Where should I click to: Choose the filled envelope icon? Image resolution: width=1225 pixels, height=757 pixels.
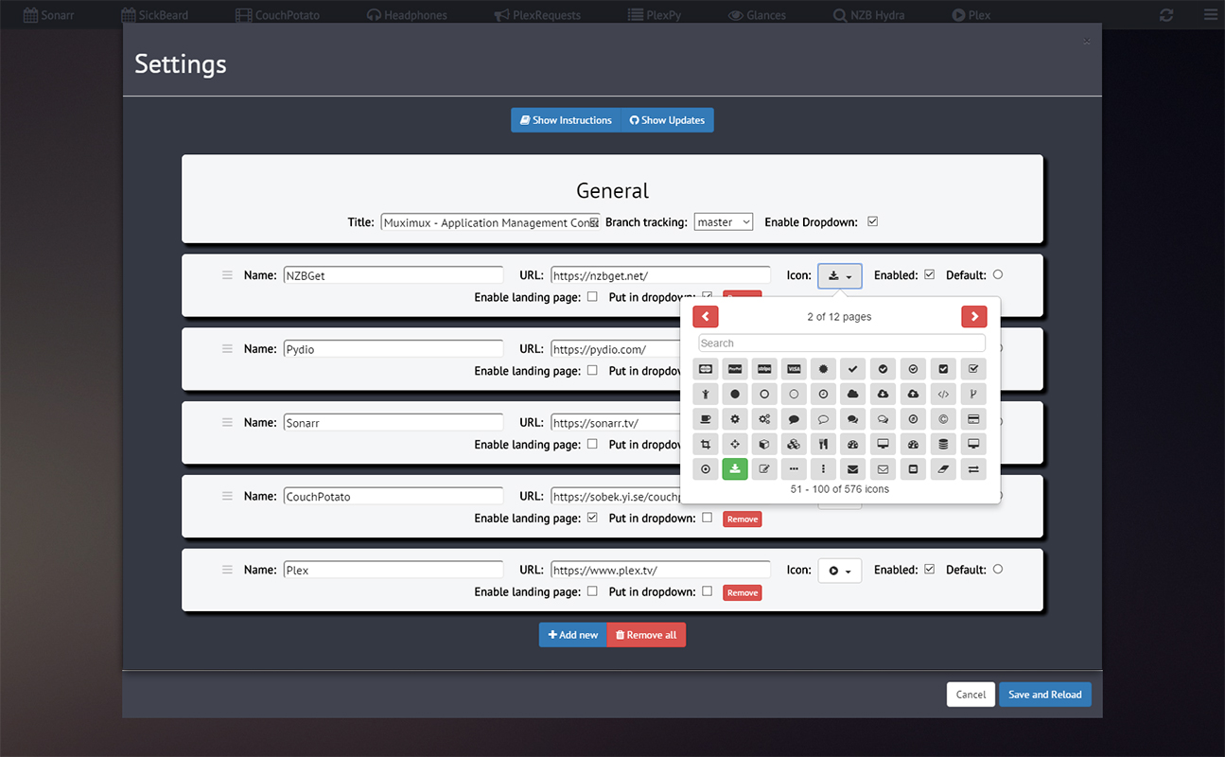[853, 469]
